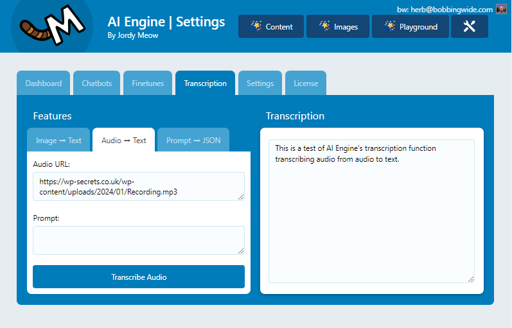The image size is (512, 328).
Task: Select the Audio to Text feature tab
Action: coord(124,141)
